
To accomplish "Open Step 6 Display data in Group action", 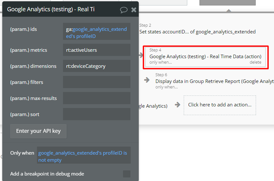I will click(215, 81).
